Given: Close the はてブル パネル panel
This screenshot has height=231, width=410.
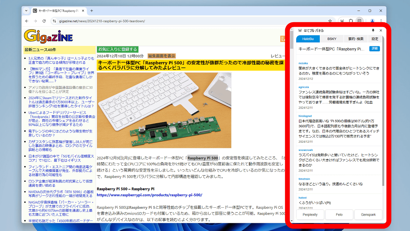Looking at the screenshot, I should click(381, 30).
